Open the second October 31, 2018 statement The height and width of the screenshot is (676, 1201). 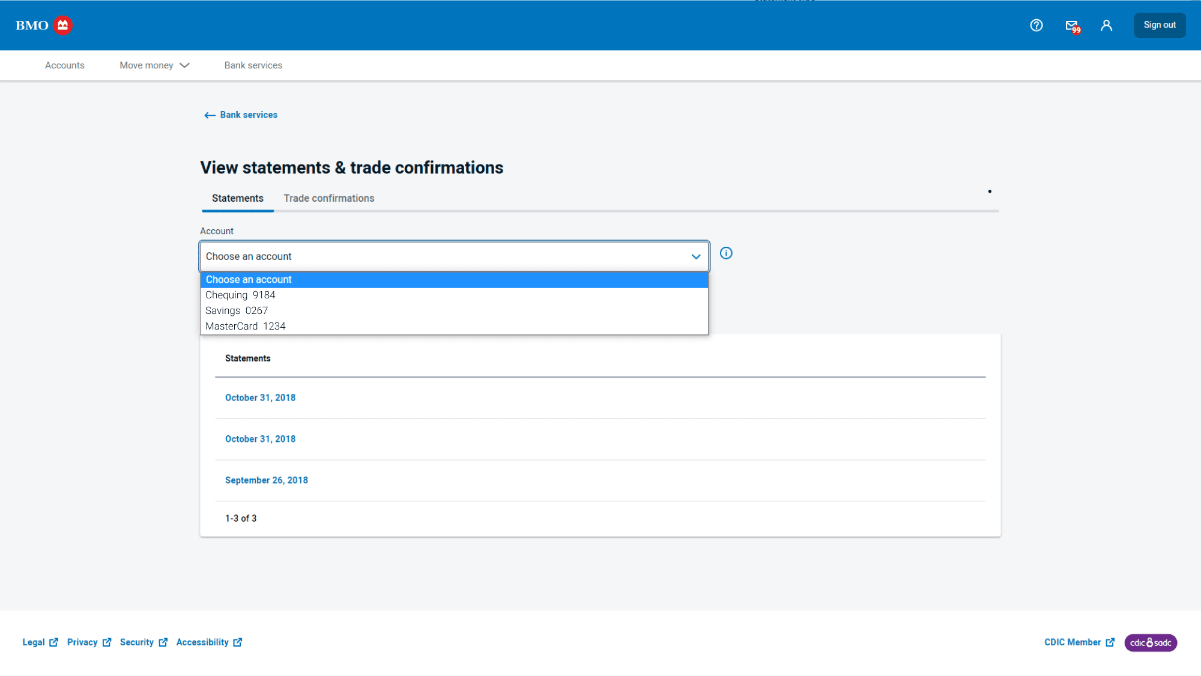click(260, 439)
